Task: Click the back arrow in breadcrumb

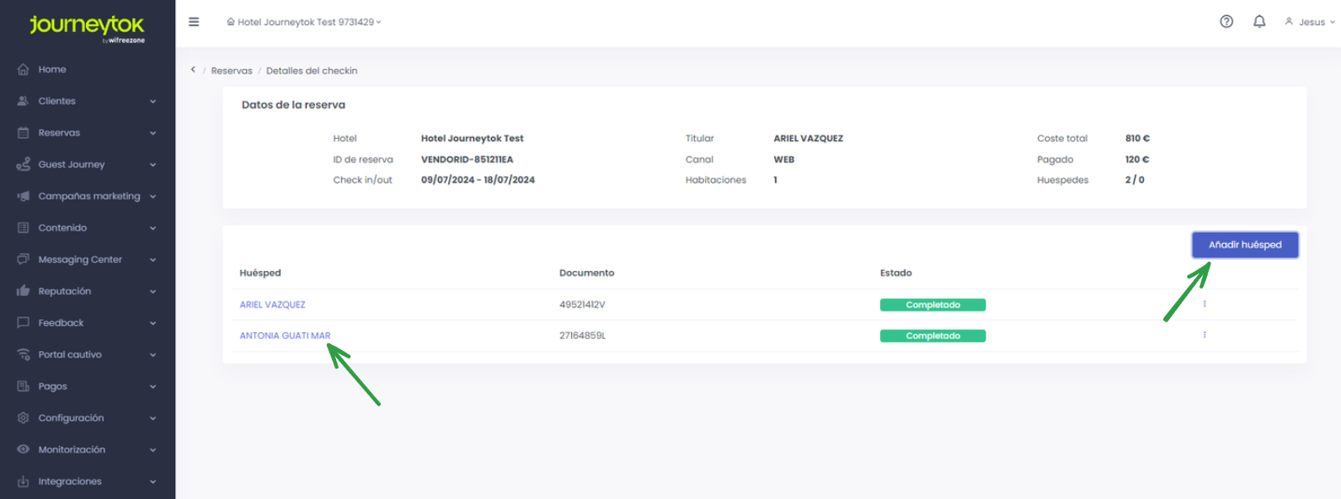Action: 193,70
